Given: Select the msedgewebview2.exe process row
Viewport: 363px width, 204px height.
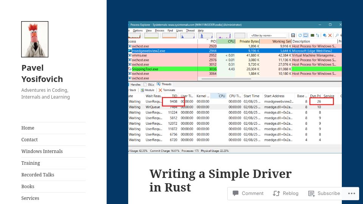Looking at the screenshot, I should click(x=235, y=51).
